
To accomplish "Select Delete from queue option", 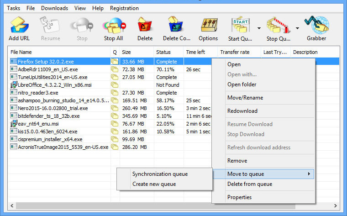I will click(250, 184).
